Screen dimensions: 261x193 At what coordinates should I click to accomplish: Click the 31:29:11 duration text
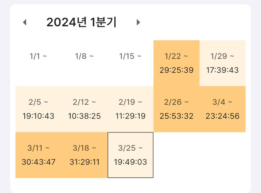point(84,162)
